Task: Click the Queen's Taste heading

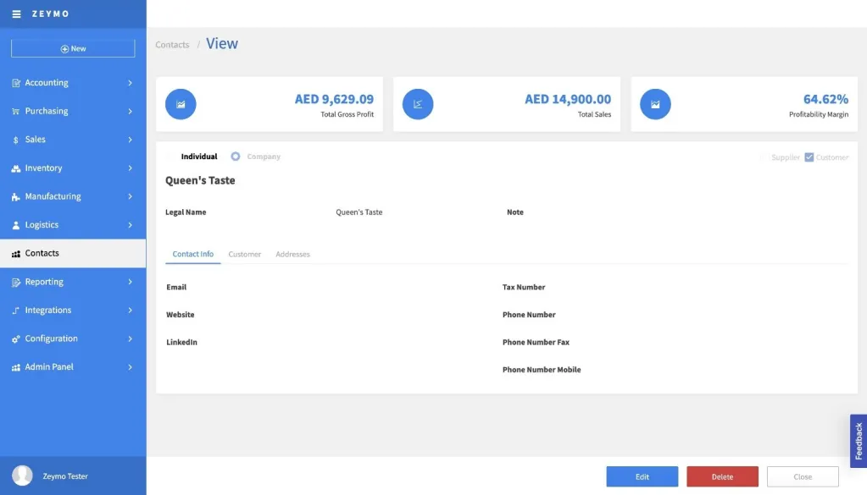Action: (200, 180)
